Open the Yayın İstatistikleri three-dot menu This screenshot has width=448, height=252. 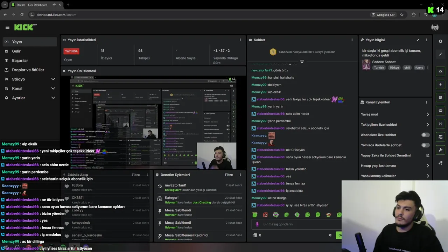[x=240, y=40]
